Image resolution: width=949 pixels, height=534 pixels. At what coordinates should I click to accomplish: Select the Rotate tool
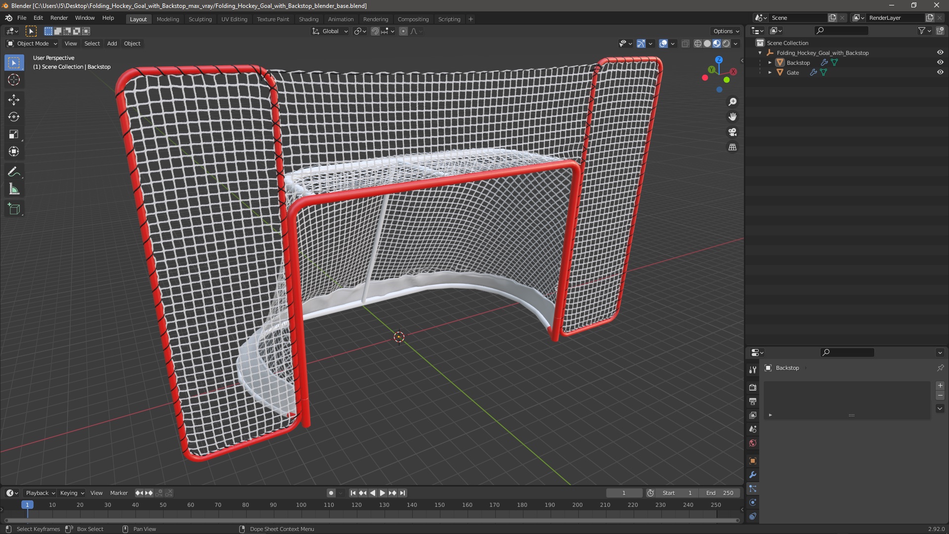click(13, 117)
